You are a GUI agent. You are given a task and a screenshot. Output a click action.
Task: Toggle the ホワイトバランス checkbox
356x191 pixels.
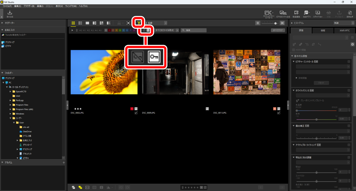pyautogui.click(x=349, y=91)
